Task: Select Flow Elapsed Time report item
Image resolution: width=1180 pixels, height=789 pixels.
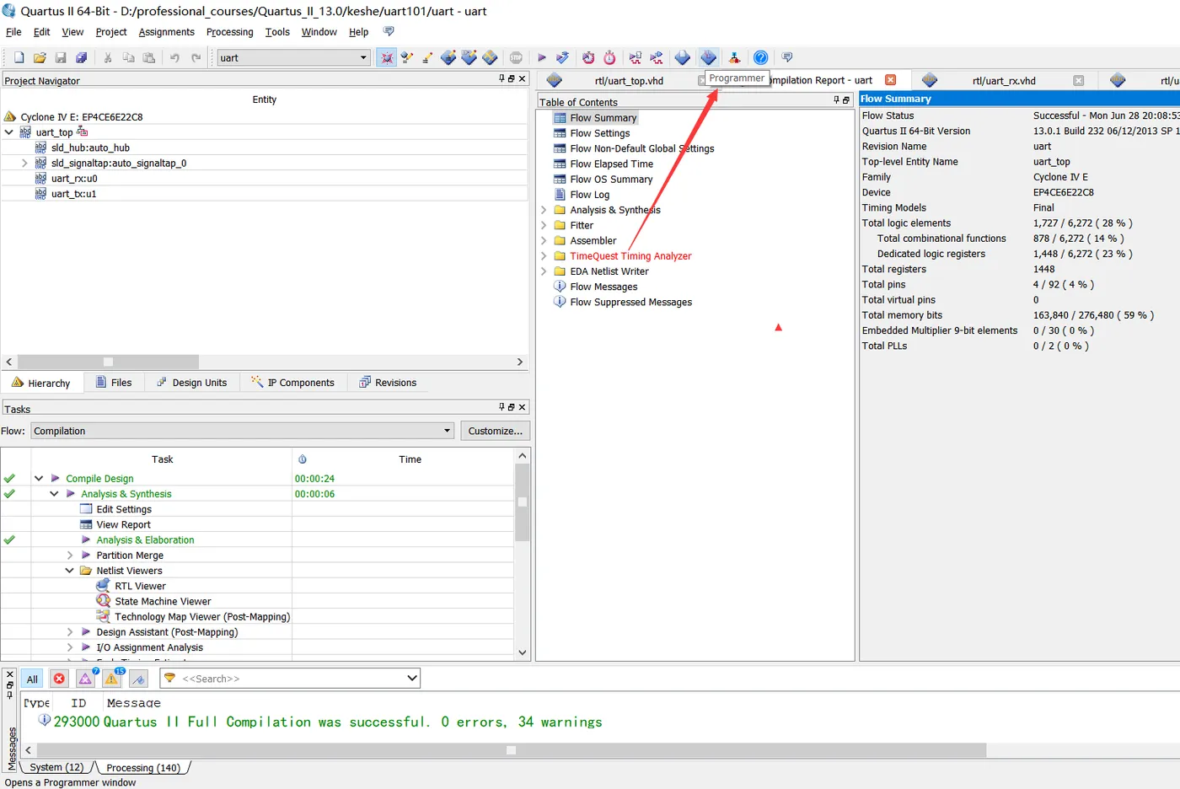Action: pyautogui.click(x=611, y=164)
